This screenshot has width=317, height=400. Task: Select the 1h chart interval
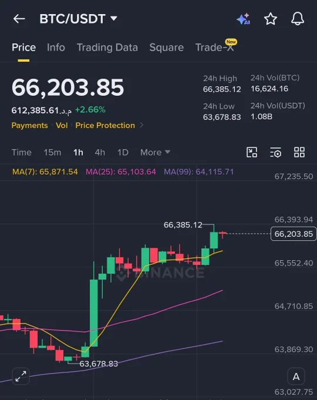point(78,152)
